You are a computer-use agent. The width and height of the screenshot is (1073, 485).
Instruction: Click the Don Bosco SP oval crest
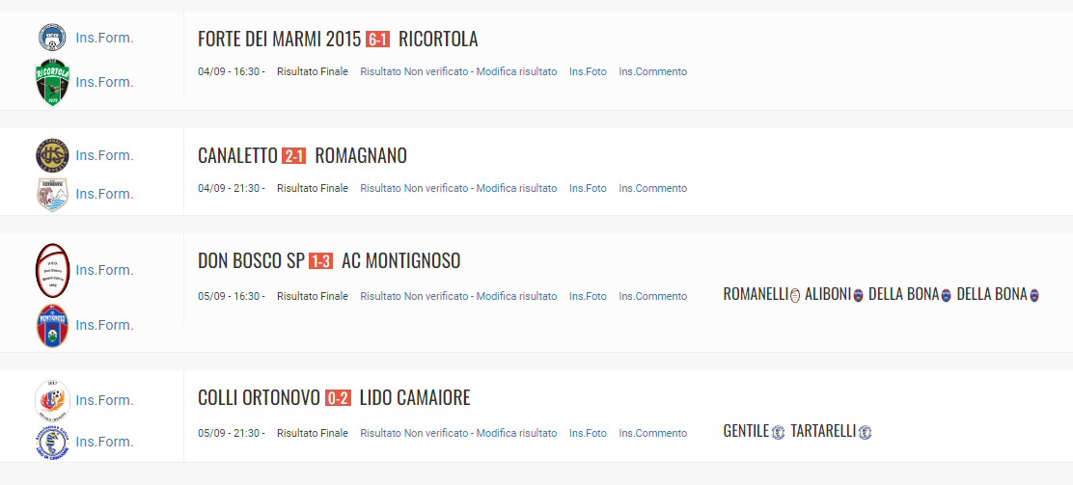[x=53, y=270]
